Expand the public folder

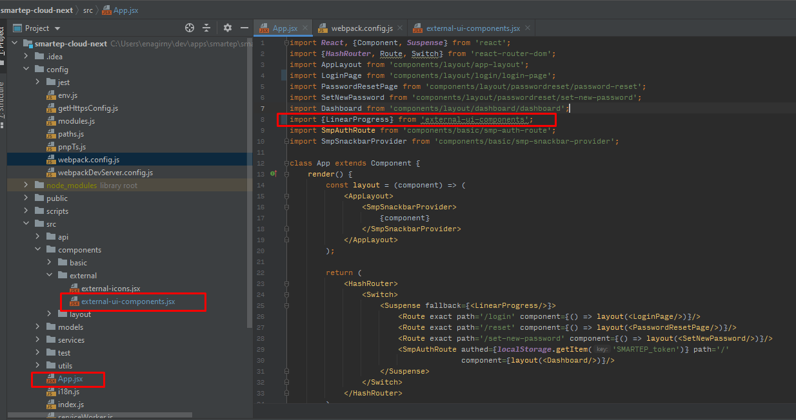click(26, 198)
